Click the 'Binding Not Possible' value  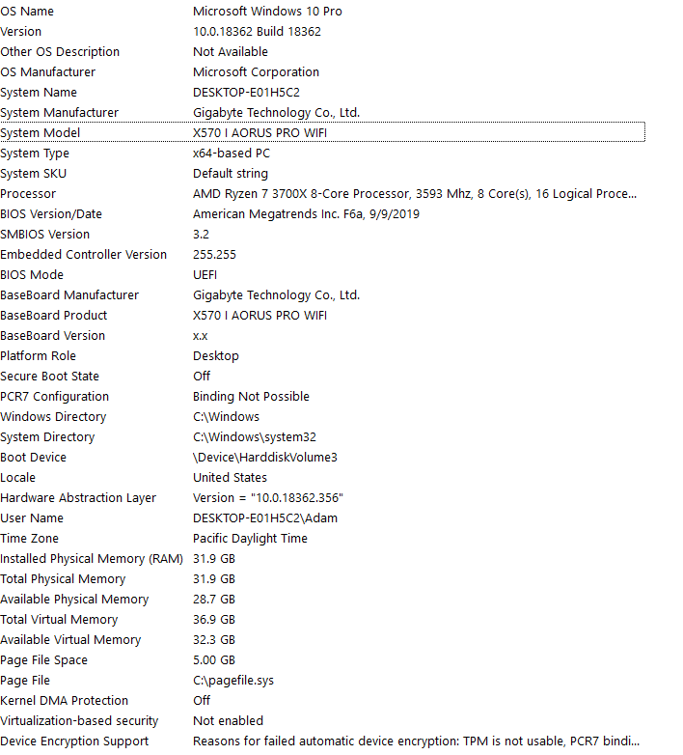coord(251,396)
